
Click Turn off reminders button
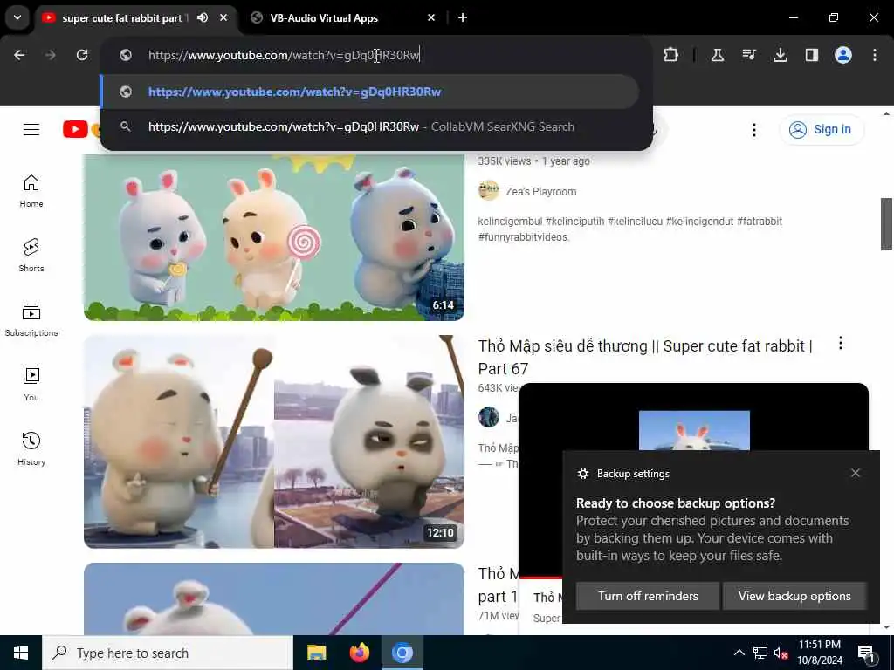(648, 596)
